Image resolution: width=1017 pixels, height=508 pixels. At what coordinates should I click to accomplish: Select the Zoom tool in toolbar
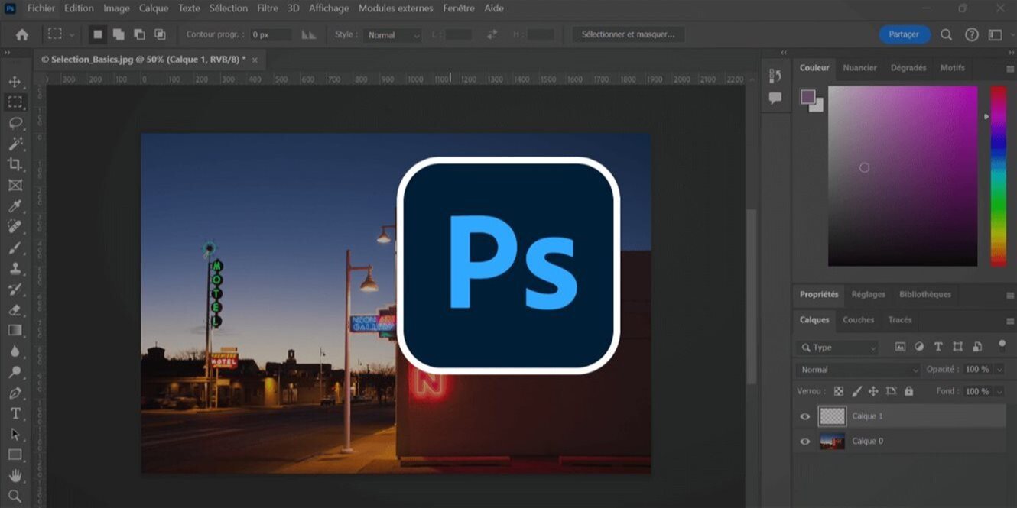click(x=15, y=497)
